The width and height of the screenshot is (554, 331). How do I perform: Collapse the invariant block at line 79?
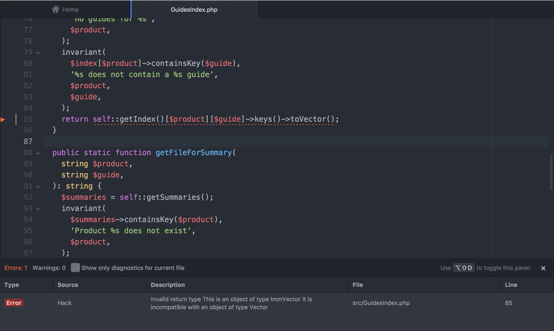38,53
